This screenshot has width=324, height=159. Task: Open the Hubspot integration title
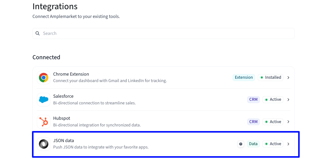tap(62, 118)
